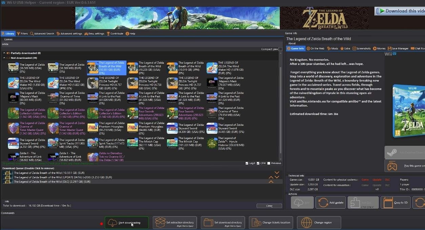Click the Start downloading cloud icon

coord(112,223)
